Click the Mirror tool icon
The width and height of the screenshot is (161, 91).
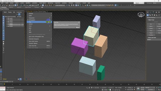(x=67, y=5)
